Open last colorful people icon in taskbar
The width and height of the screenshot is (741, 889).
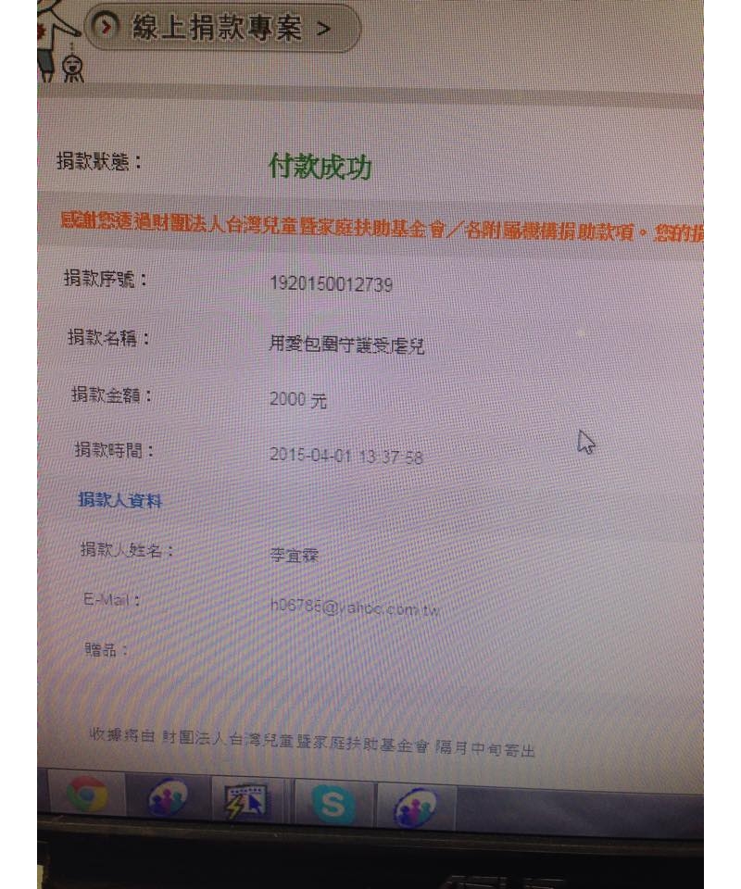(416, 807)
